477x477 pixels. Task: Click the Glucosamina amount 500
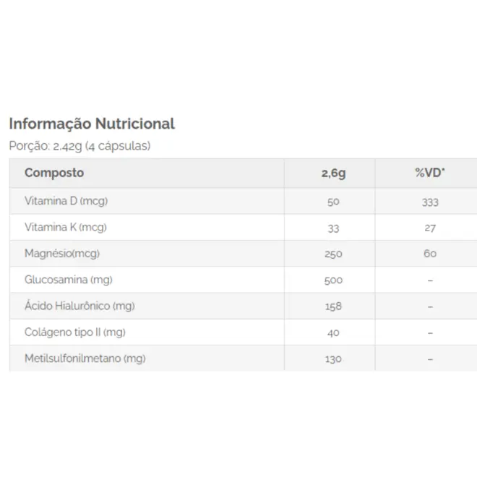click(333, 280)
